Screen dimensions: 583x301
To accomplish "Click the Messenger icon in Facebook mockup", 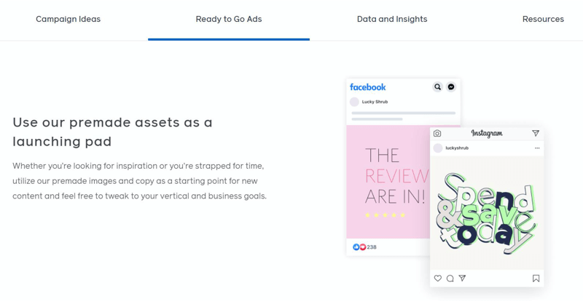I will [x=451, y=87].
